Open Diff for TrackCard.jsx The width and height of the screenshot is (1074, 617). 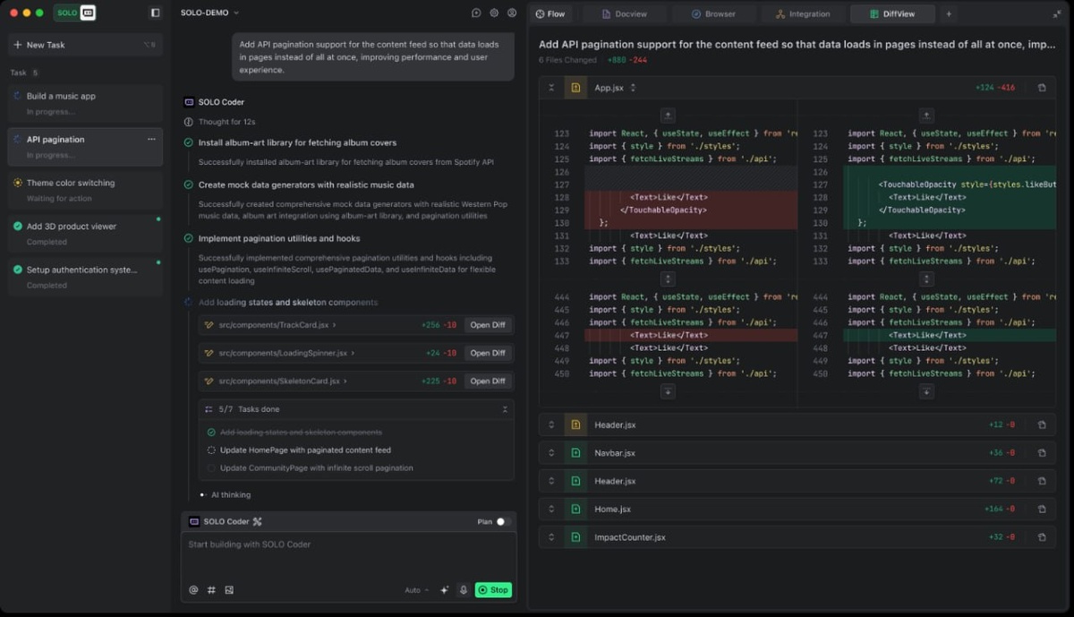488,325
